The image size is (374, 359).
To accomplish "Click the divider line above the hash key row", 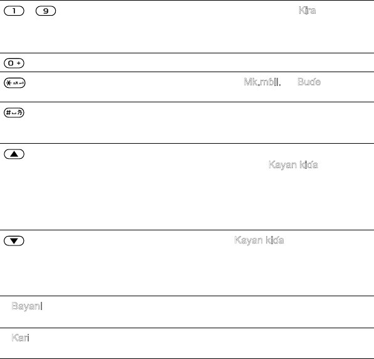I will [x=187, y=102].
